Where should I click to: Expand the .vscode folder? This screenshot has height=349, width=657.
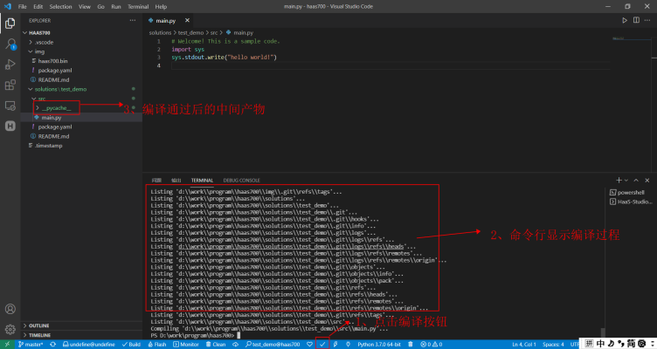pyautogui.click(x=31, y=42)
